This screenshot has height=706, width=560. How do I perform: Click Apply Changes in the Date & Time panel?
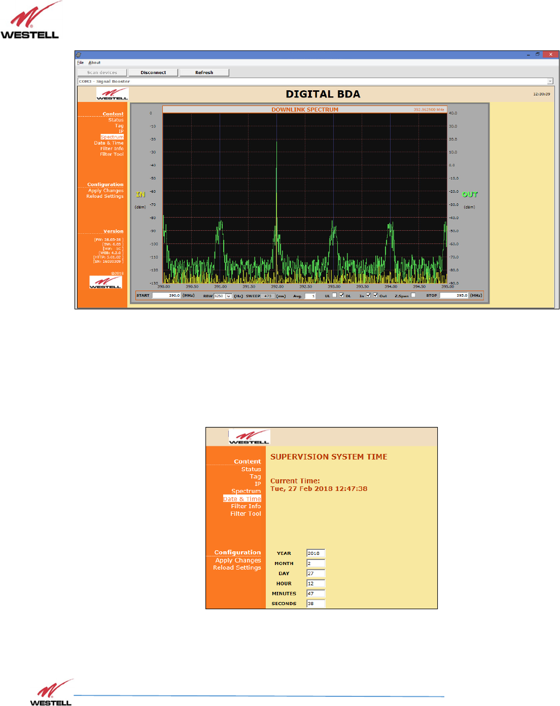tap(238, 560)
